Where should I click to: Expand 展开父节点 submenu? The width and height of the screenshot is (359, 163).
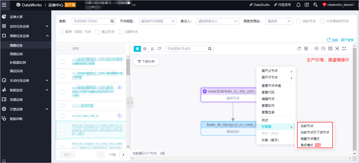(276, 71)
